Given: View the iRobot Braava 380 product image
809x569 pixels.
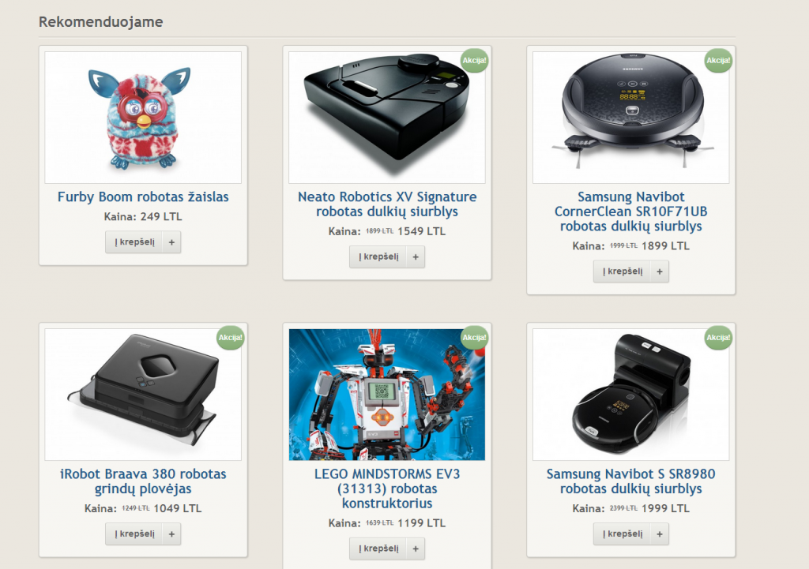Looking at the screenshot, I should click(143, 395).
